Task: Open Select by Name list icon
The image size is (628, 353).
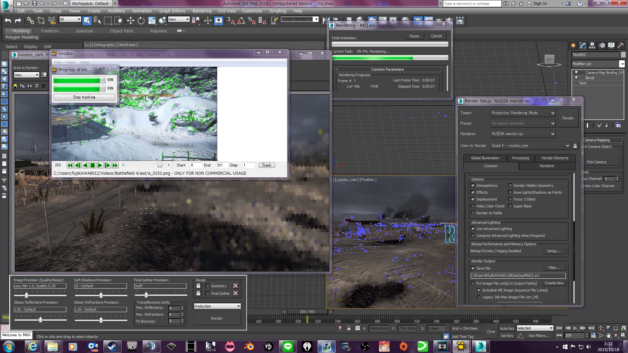Action: click(97, 21)
